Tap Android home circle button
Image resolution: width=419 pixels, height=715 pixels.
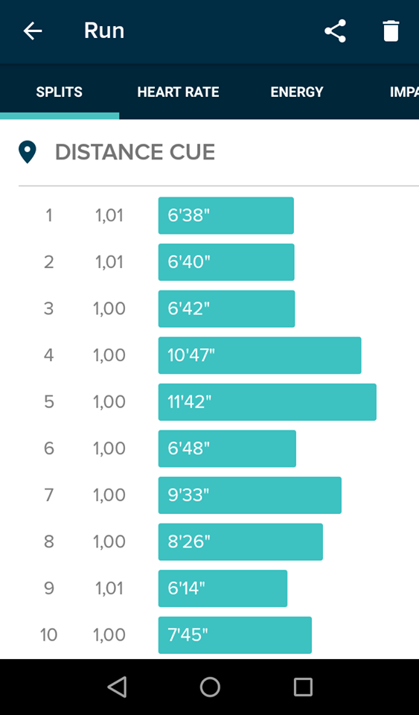210,687
